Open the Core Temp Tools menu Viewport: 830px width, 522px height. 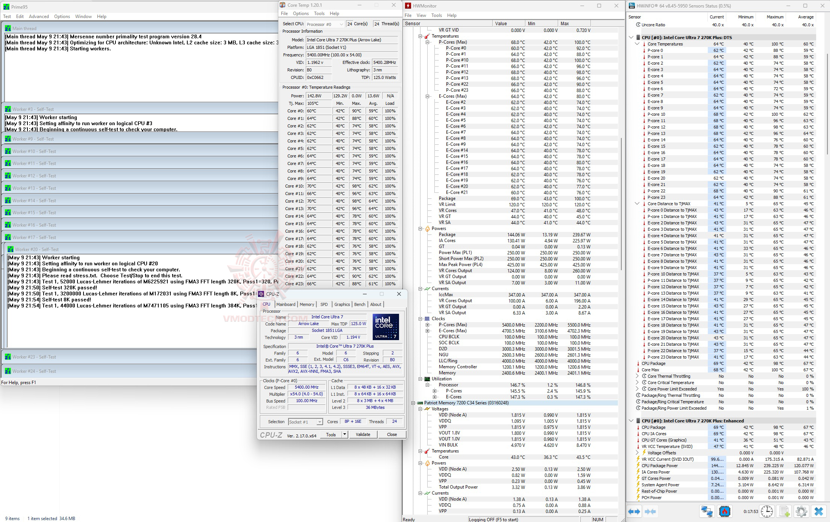pyautogui.click(x=319, y=14)
